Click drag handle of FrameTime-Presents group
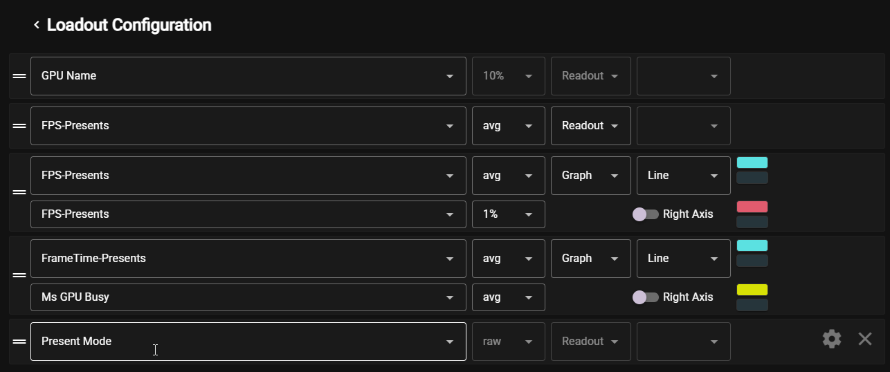890x372 pixels. 19,275
